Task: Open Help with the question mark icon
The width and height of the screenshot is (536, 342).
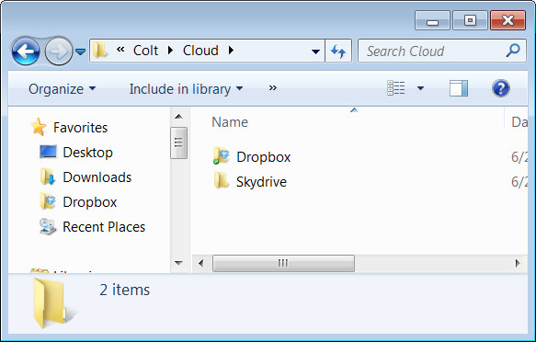Action: coord(501,88)
